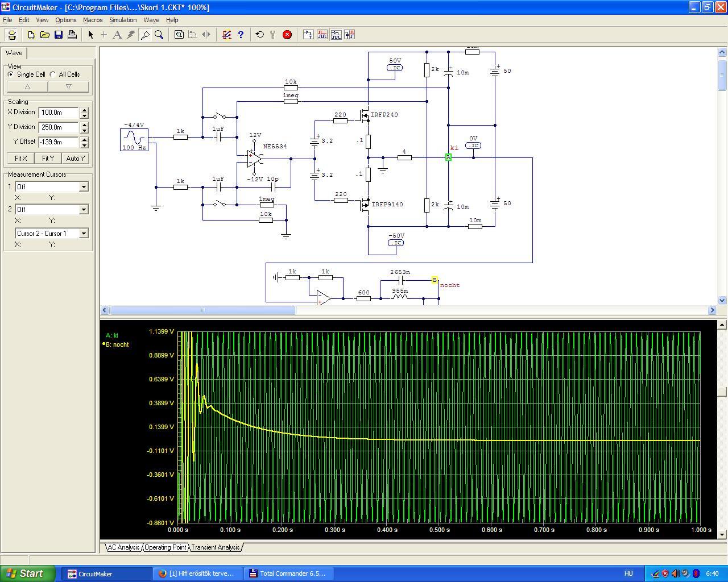
Task: Click the Save file toolbar icon
Action: click(x=59, y=35)
